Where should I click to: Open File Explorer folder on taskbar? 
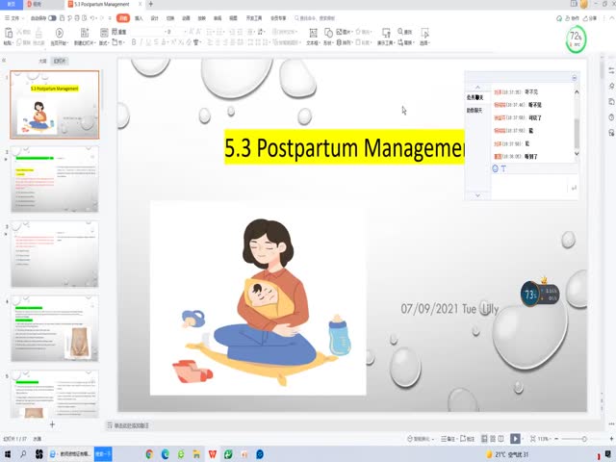196,454
